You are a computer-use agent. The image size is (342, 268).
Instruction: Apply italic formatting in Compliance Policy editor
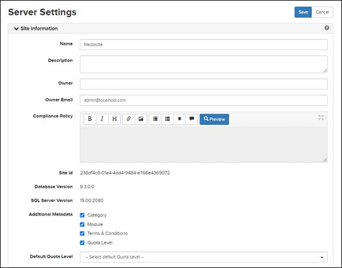[x=102, y=119]
